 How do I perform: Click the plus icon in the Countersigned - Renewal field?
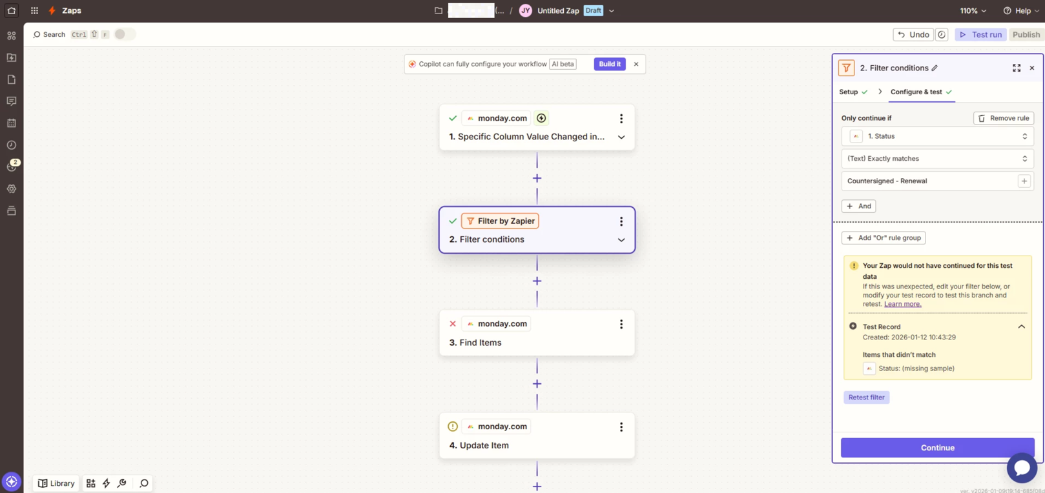pyautogui.click(x=1024, y=181)
